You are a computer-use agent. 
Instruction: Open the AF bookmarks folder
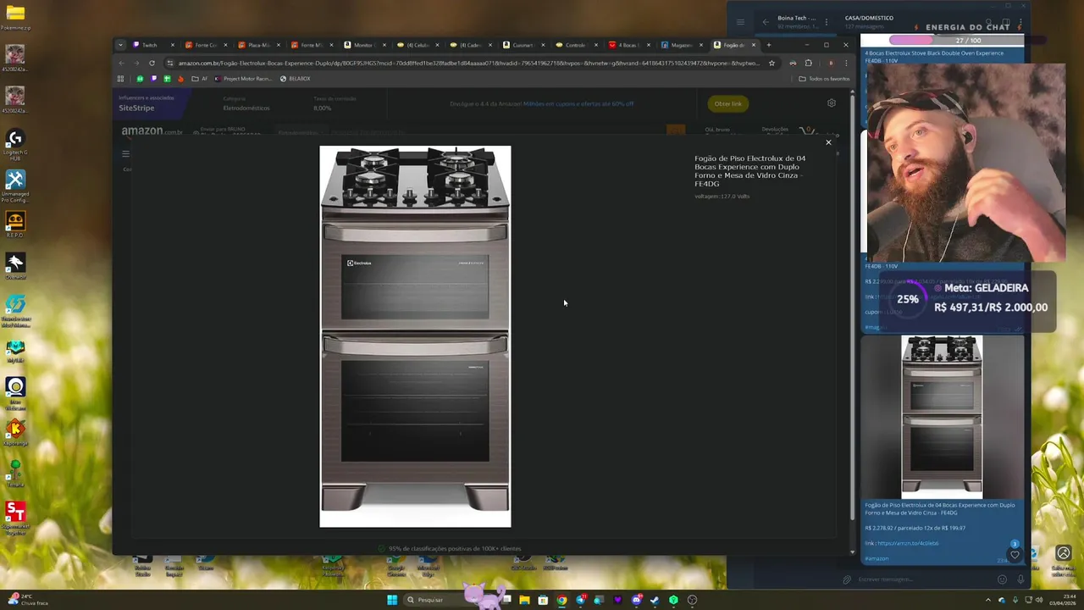tap(200, 79)
